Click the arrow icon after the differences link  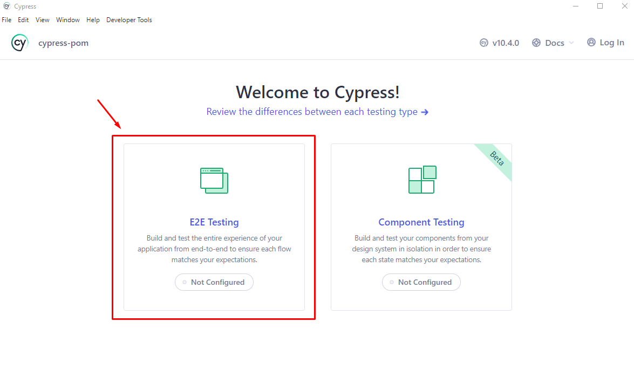click(x=425, y=112)
